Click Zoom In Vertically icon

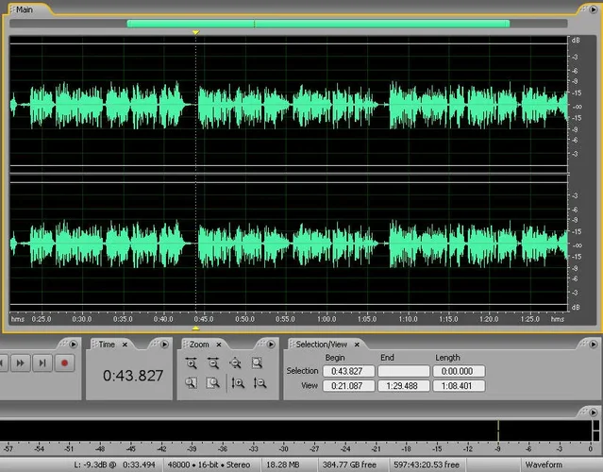click(x=237, y=383)
